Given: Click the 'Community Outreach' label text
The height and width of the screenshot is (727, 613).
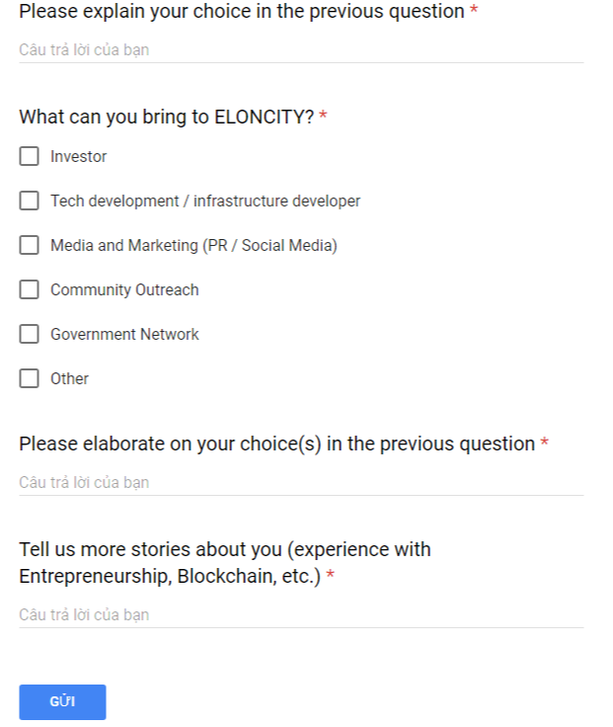Looking at the screenshot, I should pos(124,289).
